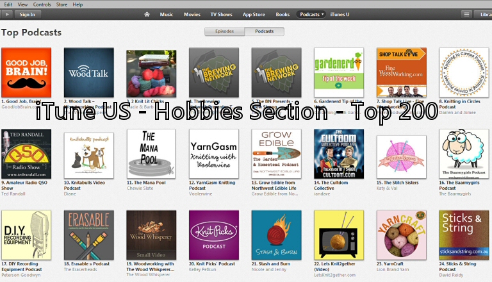Open the Store menu
The width and height of the screenshot is (492, 282).
(62, 4)
